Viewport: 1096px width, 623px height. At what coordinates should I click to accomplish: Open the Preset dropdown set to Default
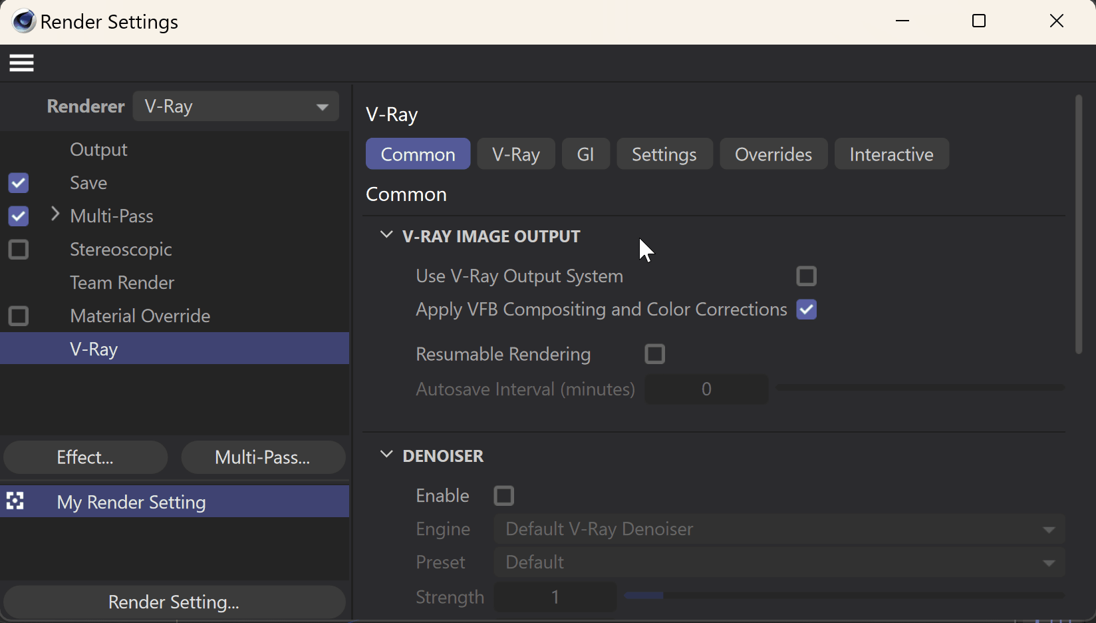click(x=779, y=562)
